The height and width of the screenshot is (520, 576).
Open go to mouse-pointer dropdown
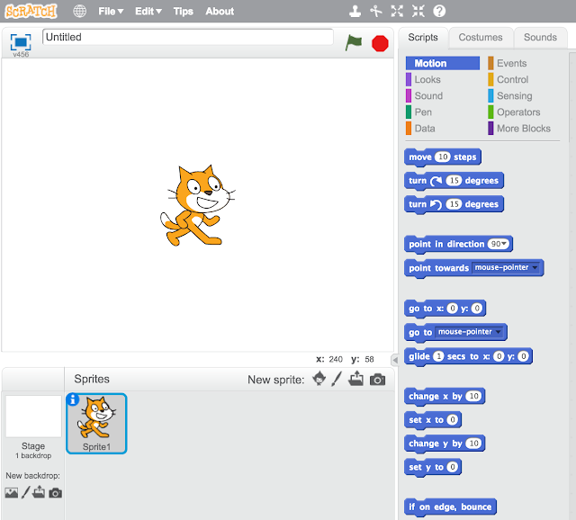[x=470, y=332]
